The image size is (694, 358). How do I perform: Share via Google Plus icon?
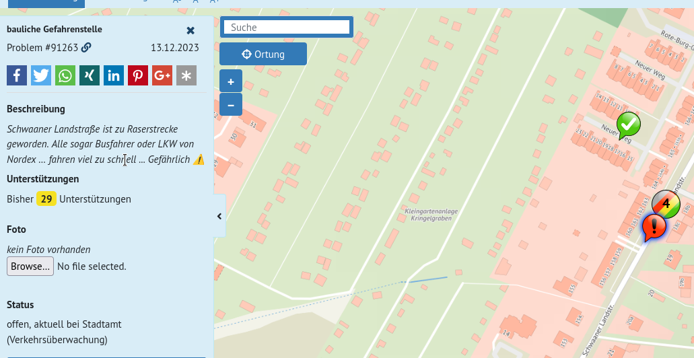(x=162, y=75)
